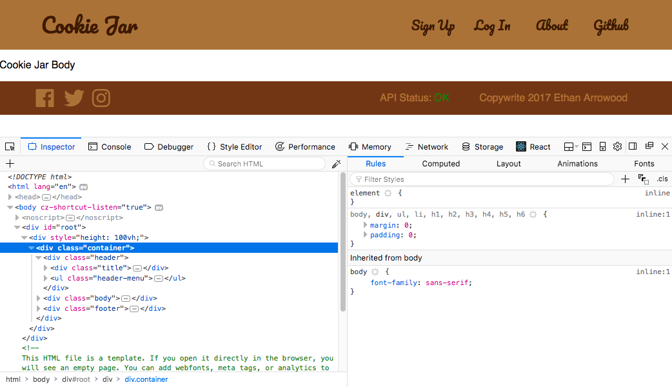Expand ellipsis badge in header-menu ul
Image resolution: width=672 pixels, height=387 pixels.
[159, 279]
